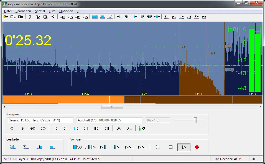Screen dimensions: 265x164
Task: Click the scissors cut button under Bearbeiten
Action: (x=13, y=147)
